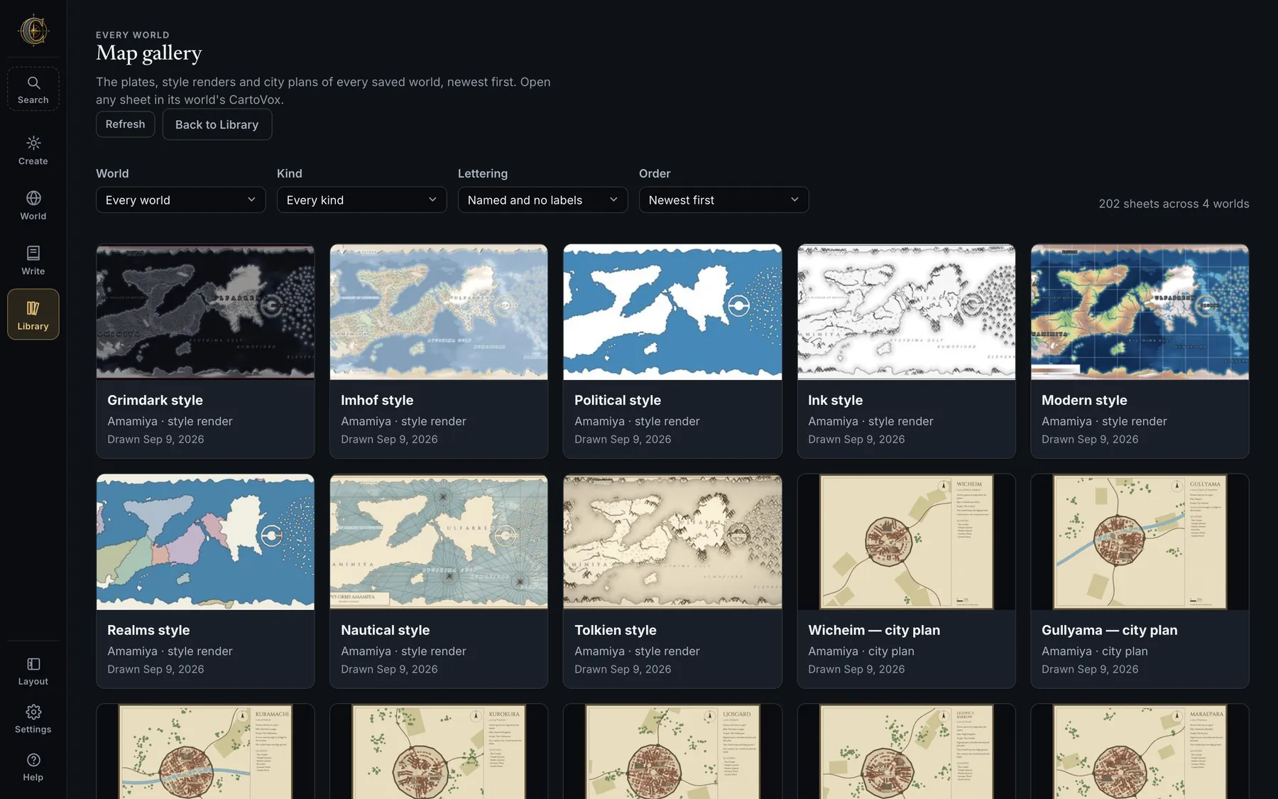Image resolution: width=1278 pixels, height=799 pixels.
Task: Click 'Amamiya · city plan' under Wicheim
Action: click(861, 651)
